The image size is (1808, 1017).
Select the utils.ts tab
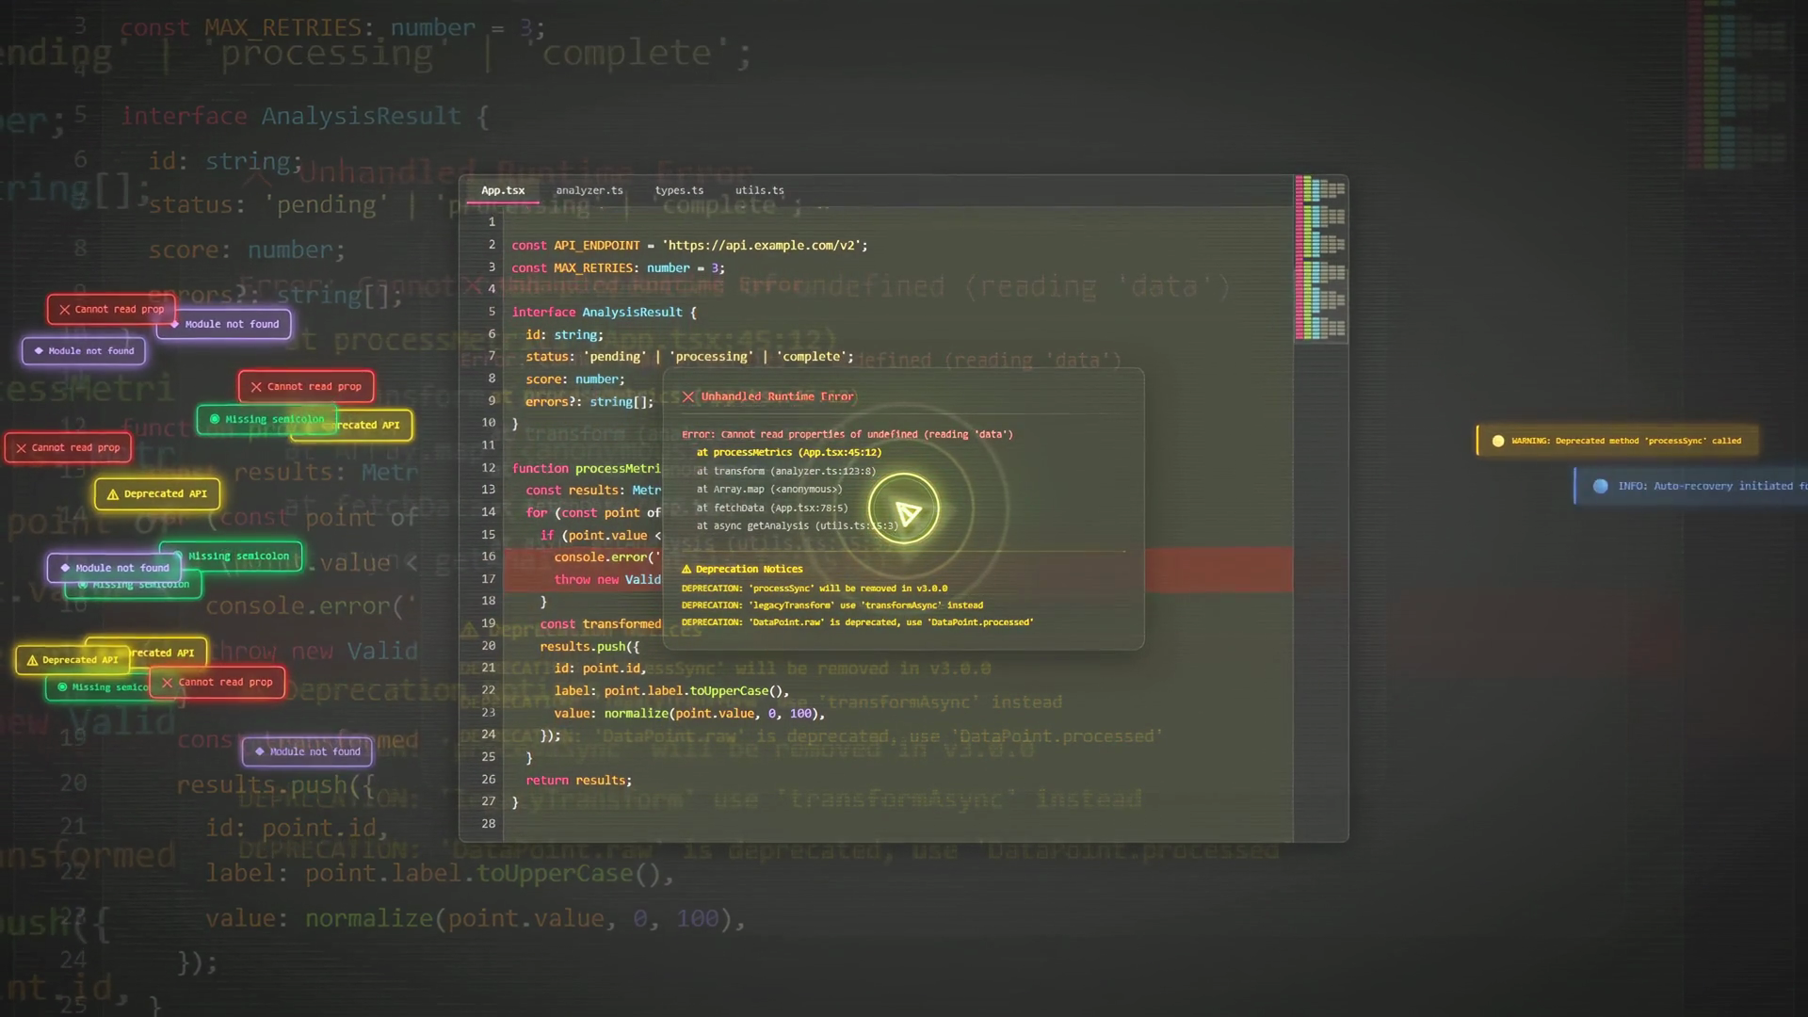tap(759, 190)
